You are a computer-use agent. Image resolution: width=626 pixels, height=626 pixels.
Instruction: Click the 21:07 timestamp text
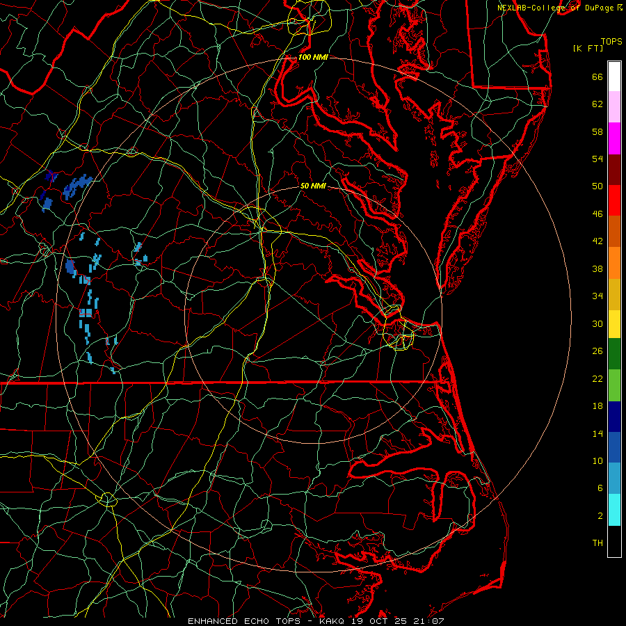click(x=430, y=621)
